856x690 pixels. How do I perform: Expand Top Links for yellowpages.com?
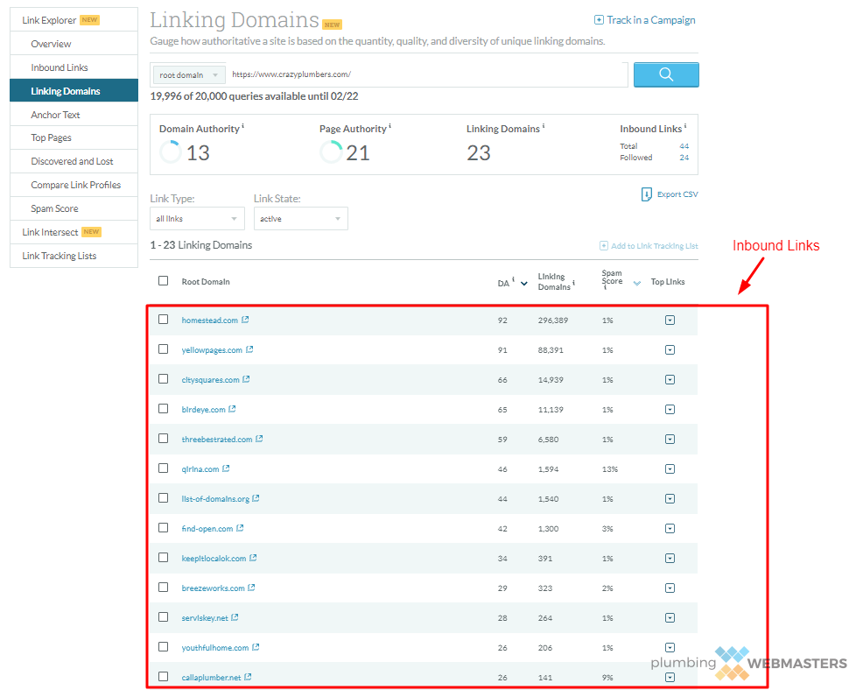[670, 349]
